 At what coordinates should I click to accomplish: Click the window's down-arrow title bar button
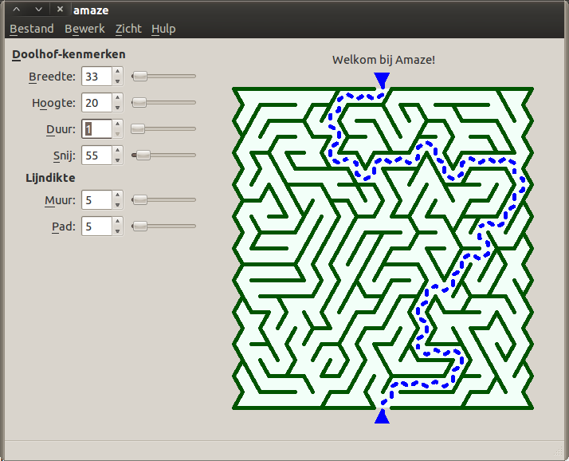(38, 10)
